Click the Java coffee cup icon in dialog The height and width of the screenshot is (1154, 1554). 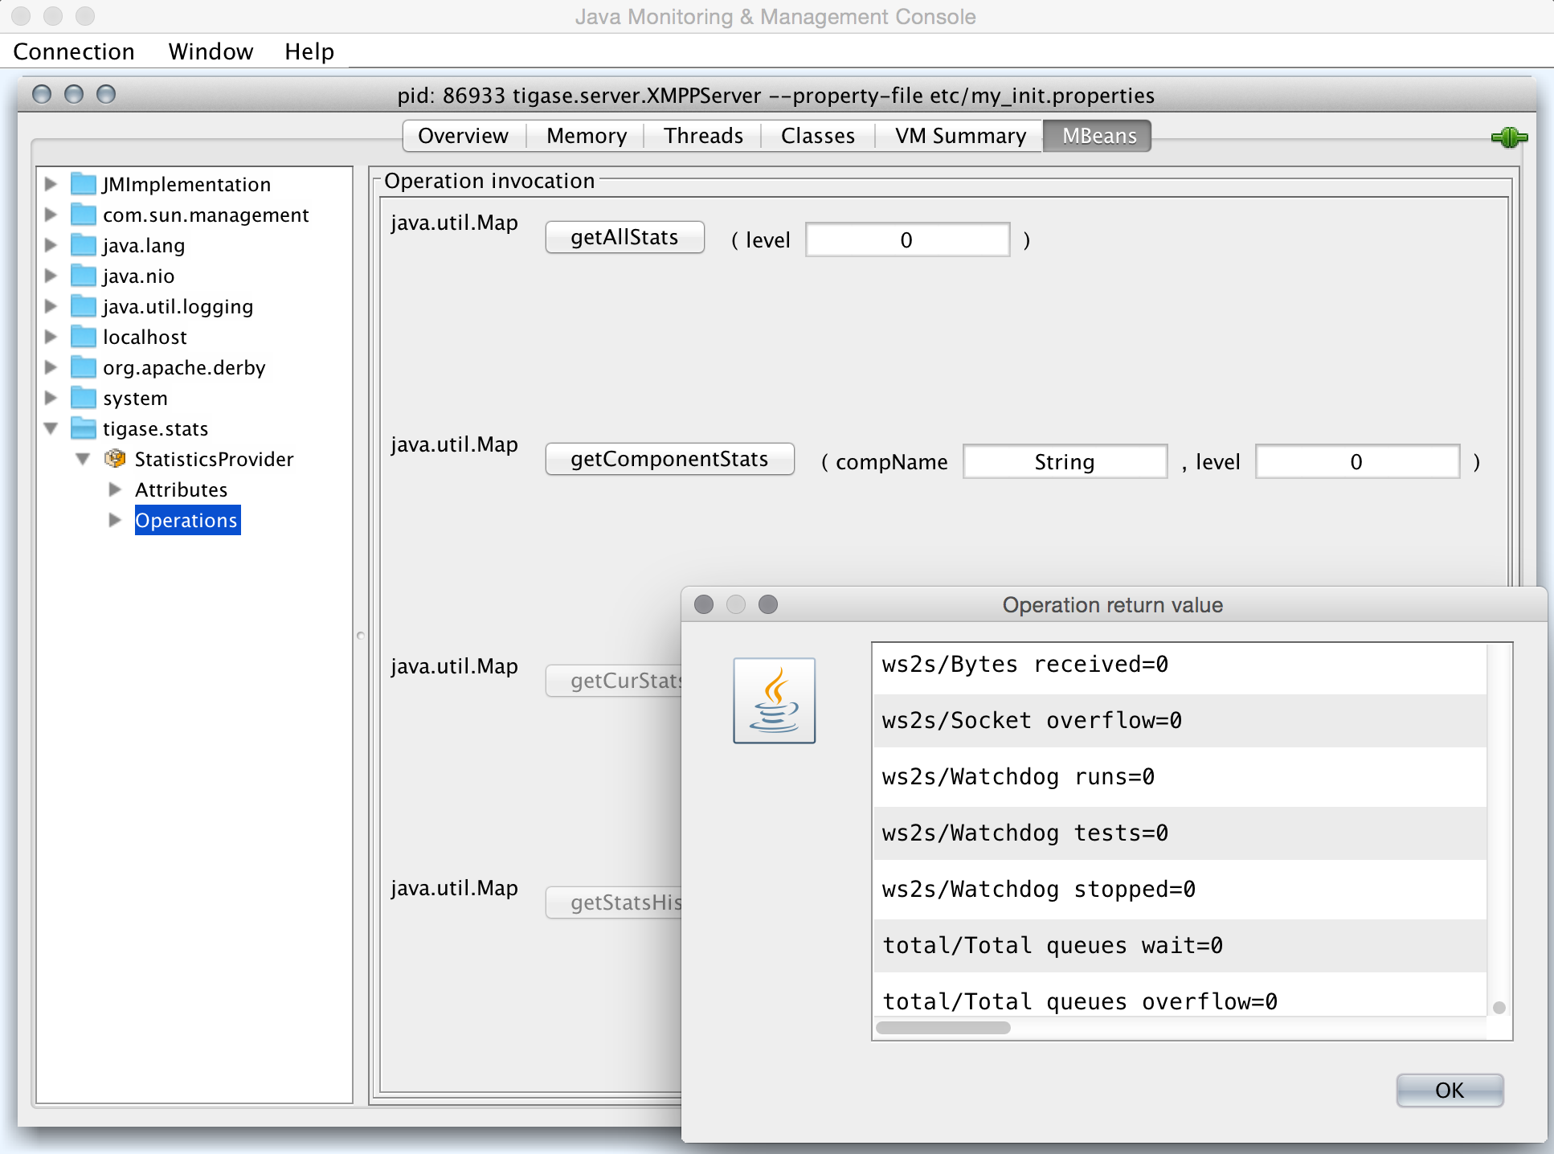(774, 701)
